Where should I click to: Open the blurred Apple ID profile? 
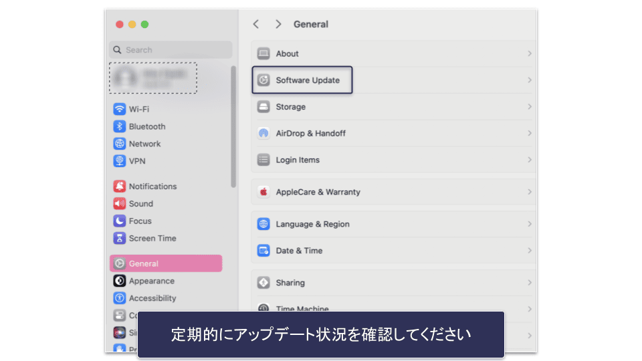pyautogui.click(x=153, y=78)
